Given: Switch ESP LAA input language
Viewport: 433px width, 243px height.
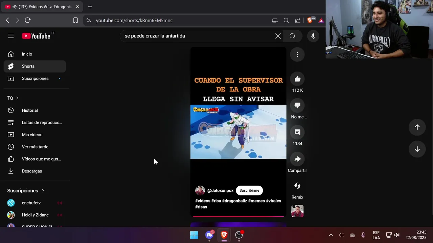Looking at the screenshot, I should coord(376,235).
